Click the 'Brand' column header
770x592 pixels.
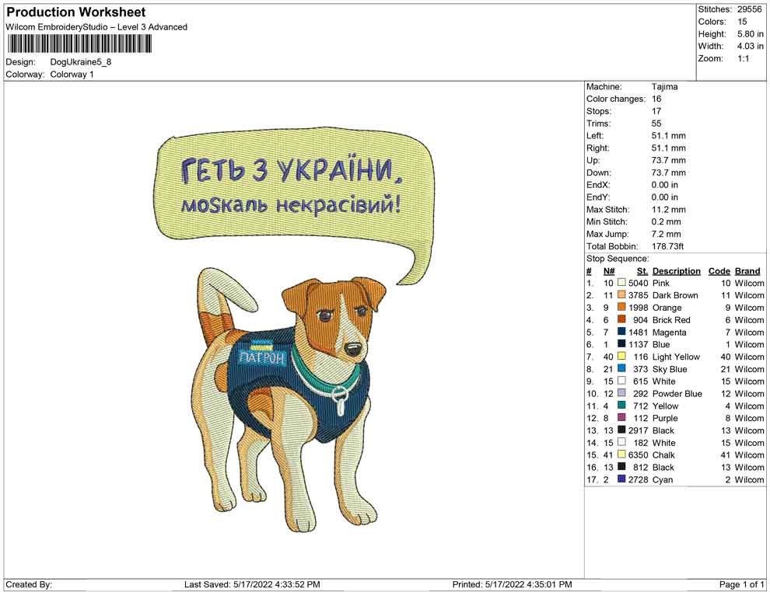[x=747, y=270]
